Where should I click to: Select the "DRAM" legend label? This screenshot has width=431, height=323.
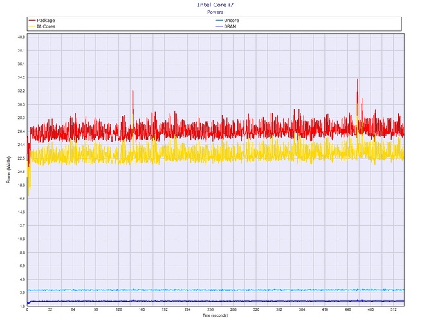point(230,26)
